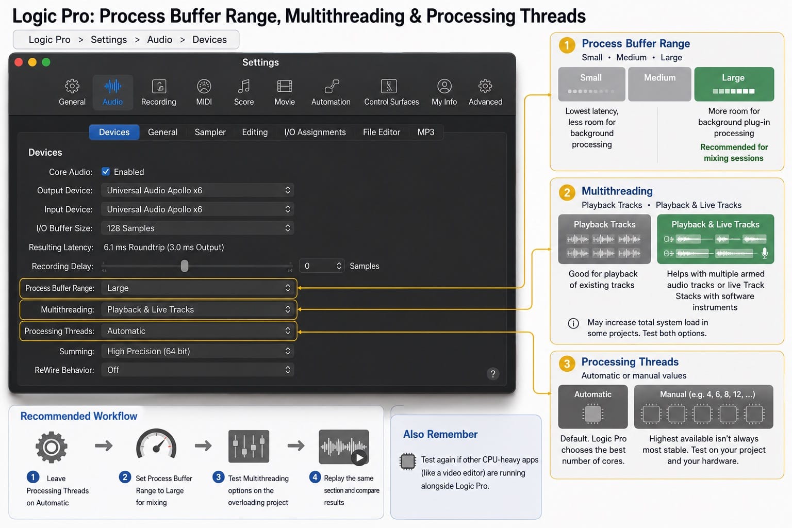Open the Output Device dropdown
This screenshot has height=528, width=792.
(197, 190)
